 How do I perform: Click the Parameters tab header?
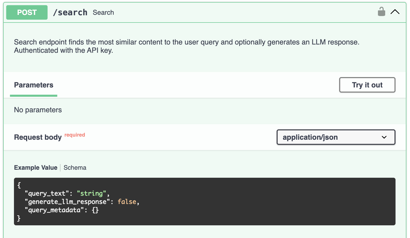[x=34, y=85]
